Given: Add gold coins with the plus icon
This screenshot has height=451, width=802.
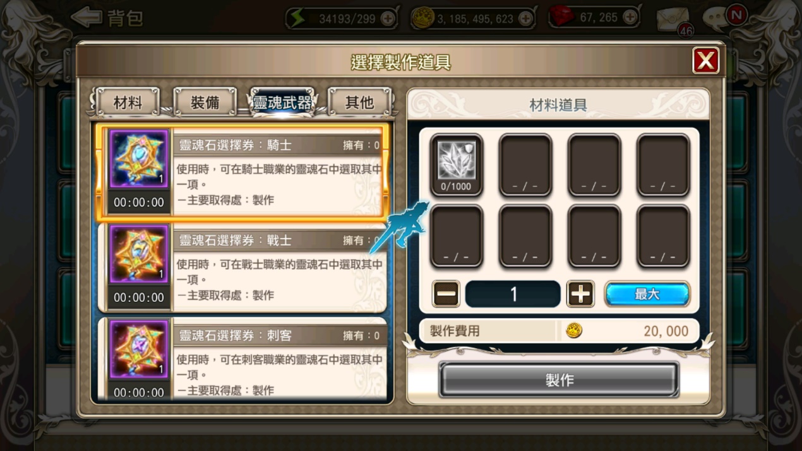Looking at the screenshot, I should coord(525,19).
